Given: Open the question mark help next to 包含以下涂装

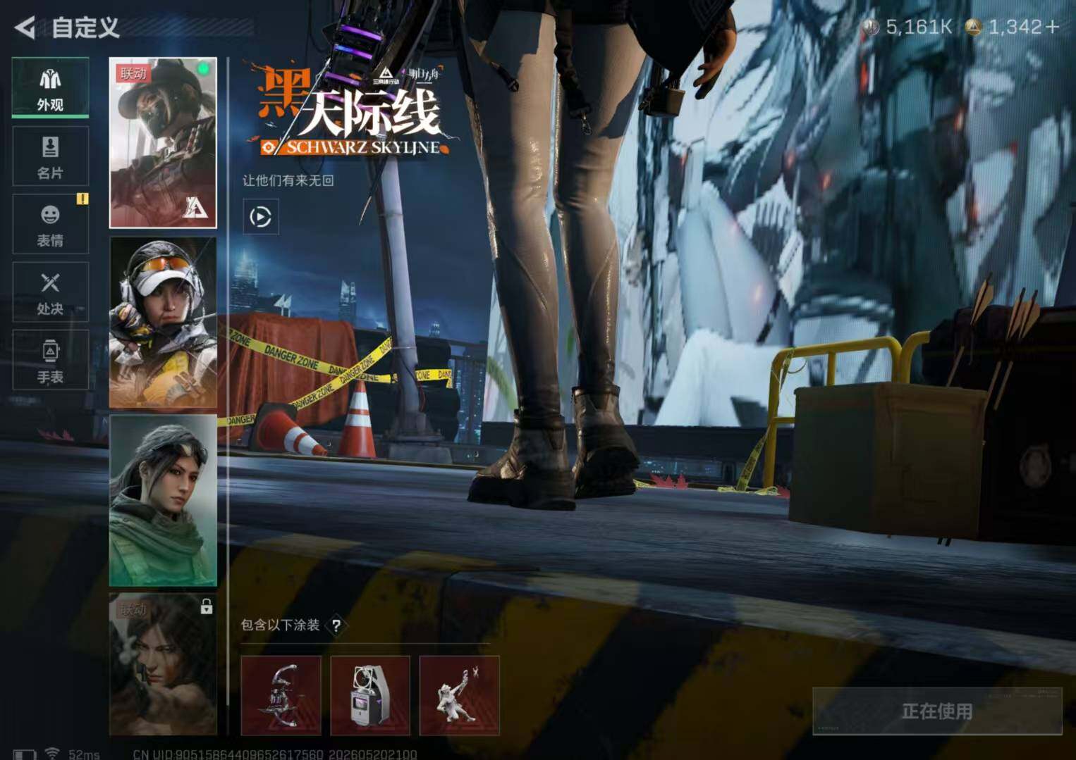Looking at the screenshot, I should click(x=336, y=625).
